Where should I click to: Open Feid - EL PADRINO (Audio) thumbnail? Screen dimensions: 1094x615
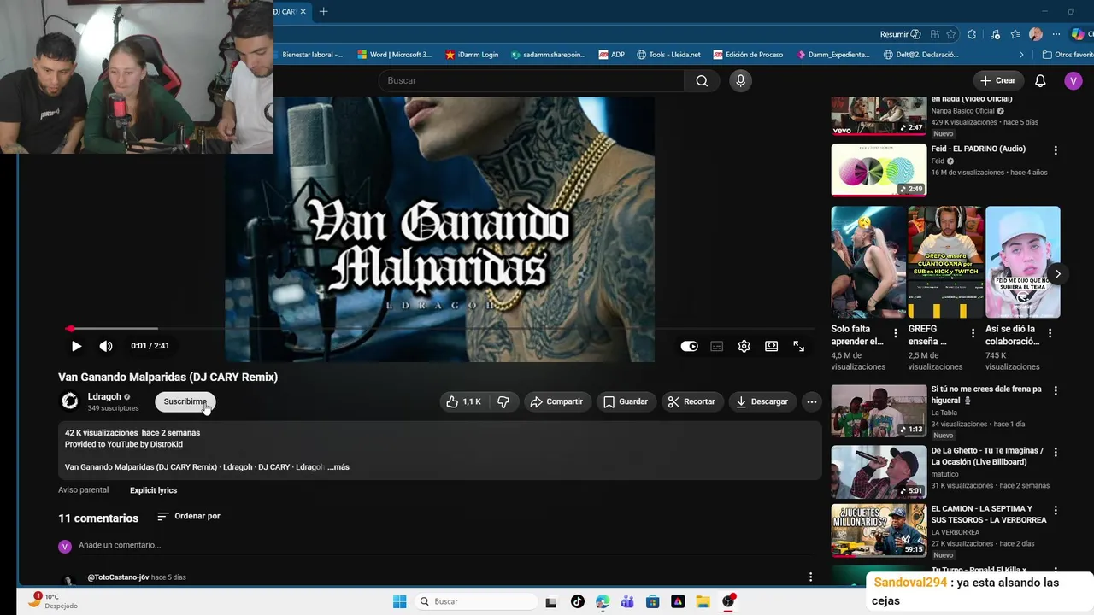tap(879, 169)
